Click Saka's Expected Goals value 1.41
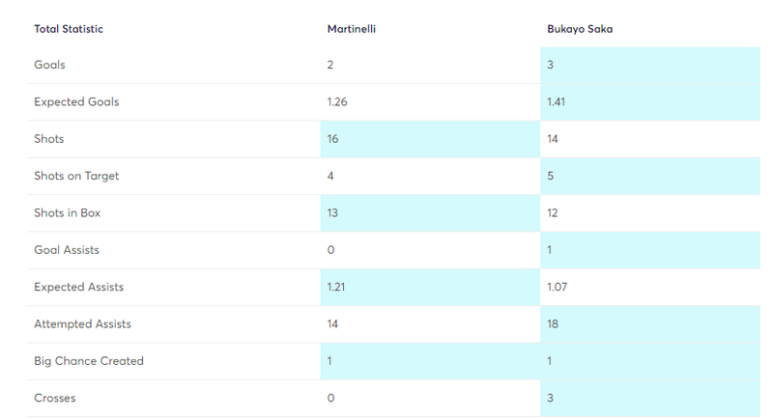The width and height of the screenshot is (773, 419). click(x=557, y=102)
